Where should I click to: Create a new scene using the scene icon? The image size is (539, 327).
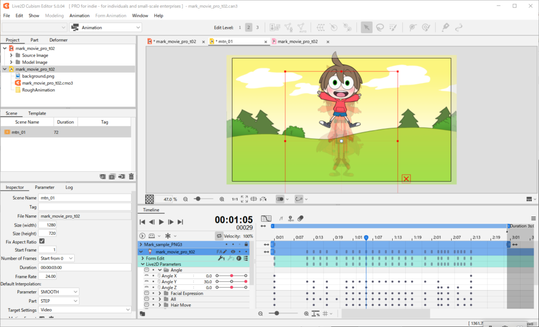point(103,176)
